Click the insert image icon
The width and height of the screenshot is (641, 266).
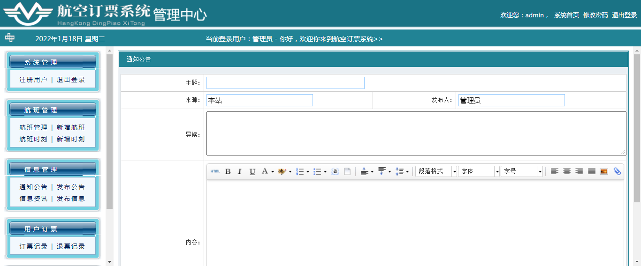pyautogui.click(x=604, y=171)
